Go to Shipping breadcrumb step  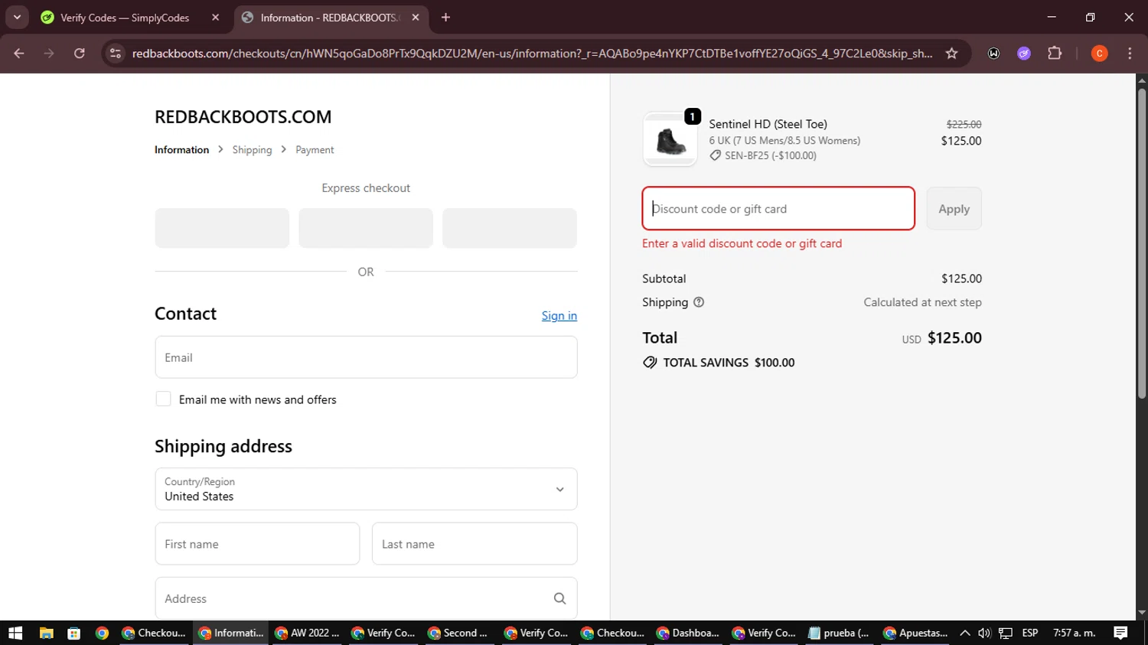pyautogui.click(x=252, y=150)
